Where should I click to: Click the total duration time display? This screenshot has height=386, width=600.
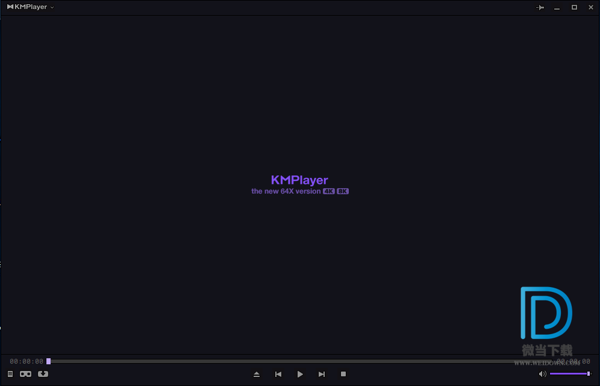pyautogui.click(x=573, y=361)
